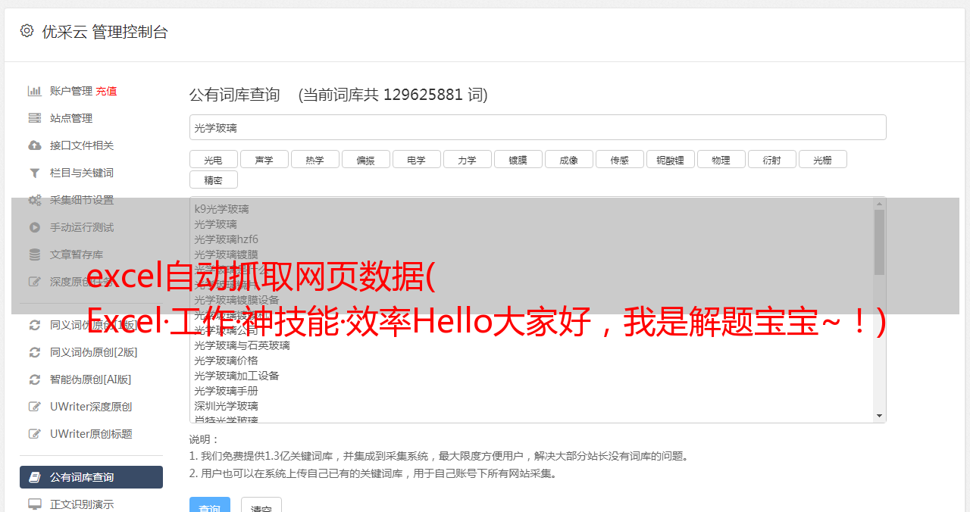Viewport: 970px width, 512px height.
Task: Select the 光栅 tag
Action: click(x=822, y=159)
